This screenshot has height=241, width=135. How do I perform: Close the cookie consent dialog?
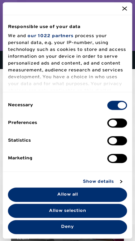(125, 9)
